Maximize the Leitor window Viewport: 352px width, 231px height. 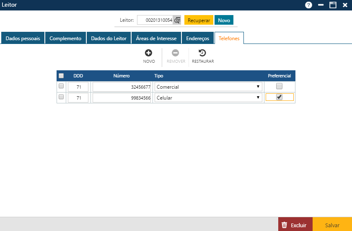click(x=333, y=5)
